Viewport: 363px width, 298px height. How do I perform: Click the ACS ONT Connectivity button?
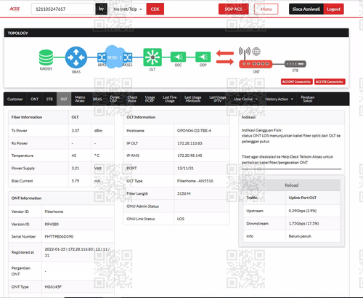pos(297,82)
